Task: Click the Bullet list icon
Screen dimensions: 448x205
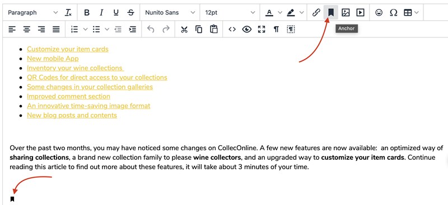Action: point(96,29)
